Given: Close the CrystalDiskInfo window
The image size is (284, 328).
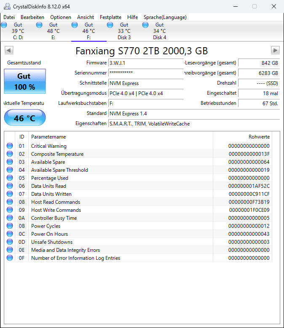Looking at the screenshot, I should (274, 6).
